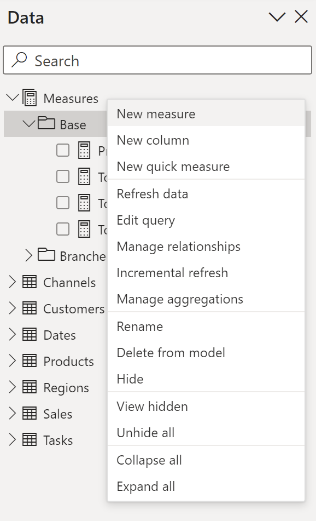This screenshot has width=316, height=521.
Task: Click the Dates table icon
Action: [x=30, y=334]
